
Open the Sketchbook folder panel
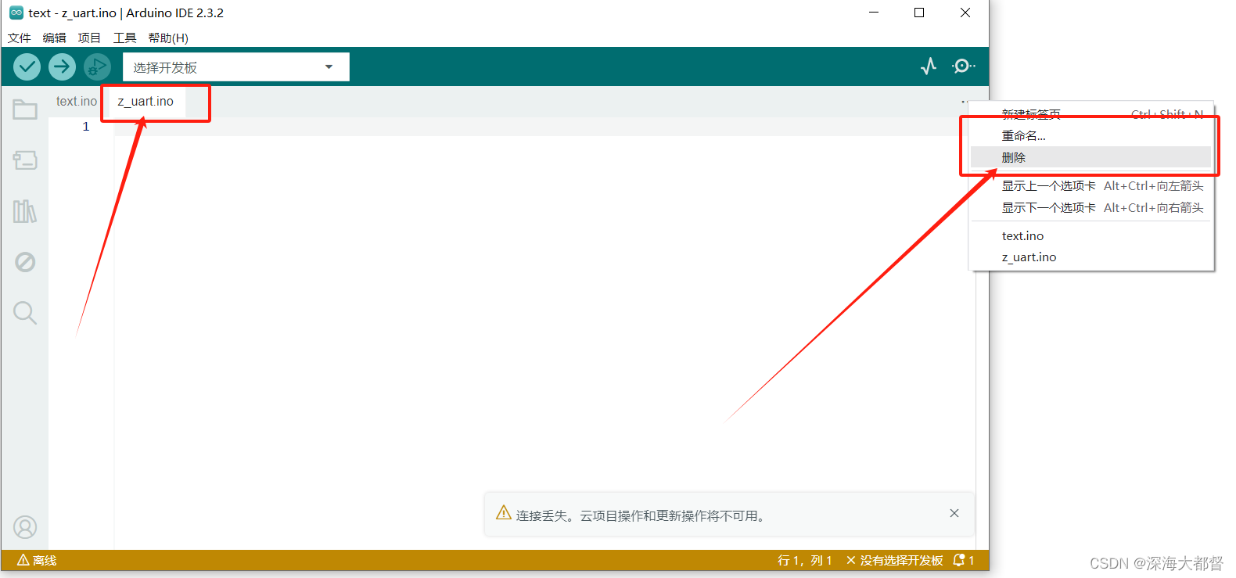coord(25,109)
